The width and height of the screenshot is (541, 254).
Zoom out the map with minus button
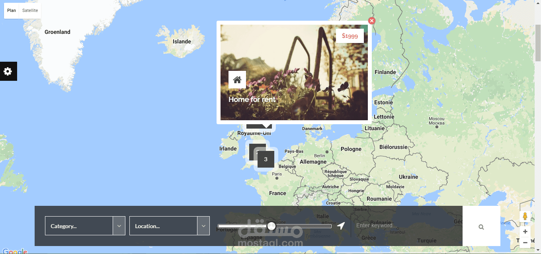525,242
